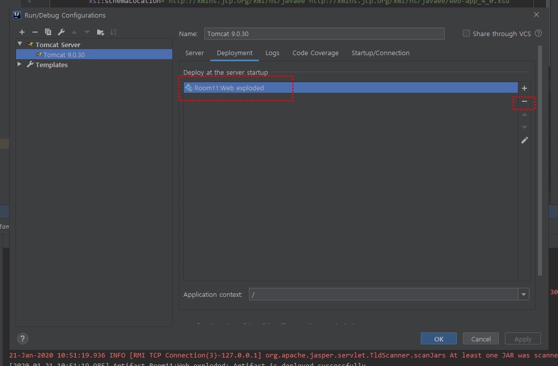Viewport: 558px width, 366px height.
Task: Move deployment artifact down arrow
Action: (524, 127)
